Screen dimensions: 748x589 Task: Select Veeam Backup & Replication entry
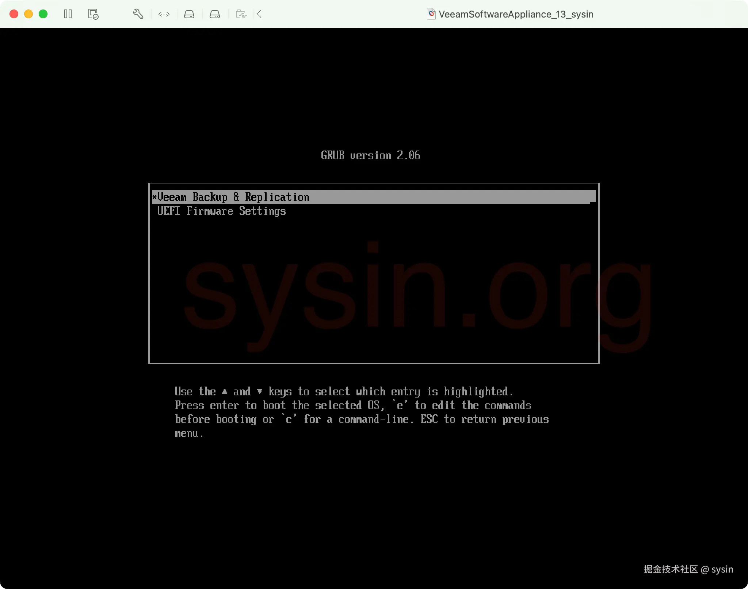click(x=233, y=197)
